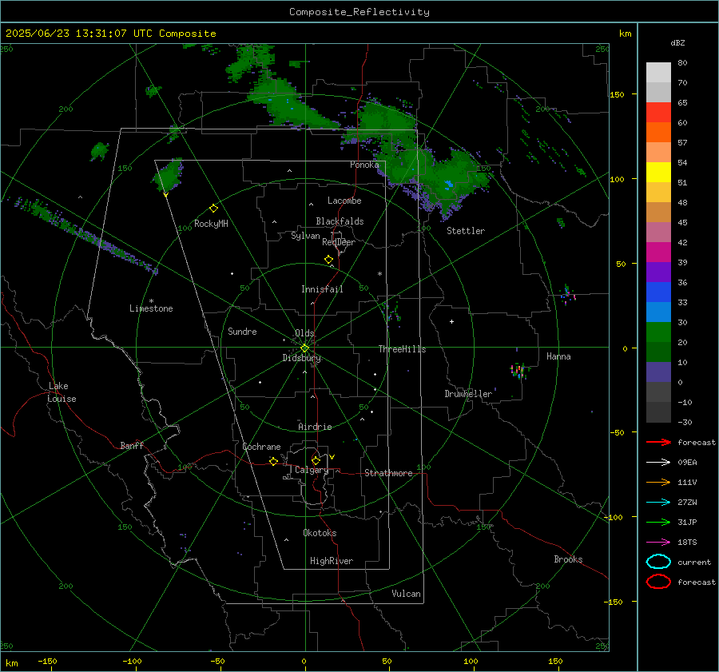Click the Blackfalds town label
The height and width of the screenshot is (672, 719).
coord(340,221)
